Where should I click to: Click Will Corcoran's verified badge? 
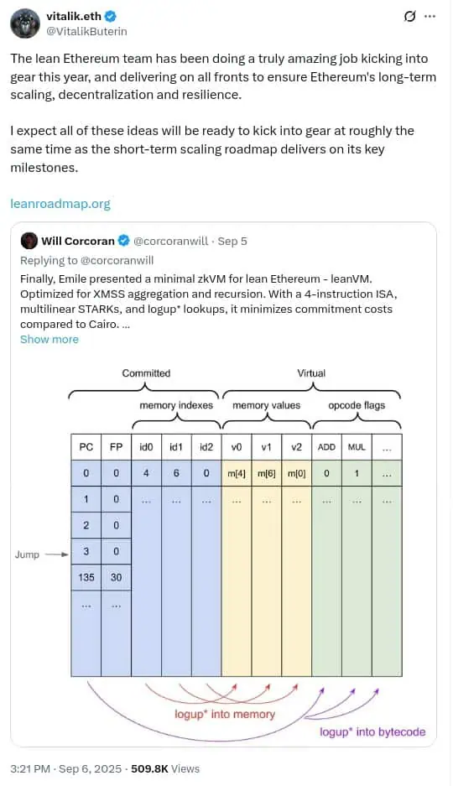pyautogui.click(x=124, y=241)
